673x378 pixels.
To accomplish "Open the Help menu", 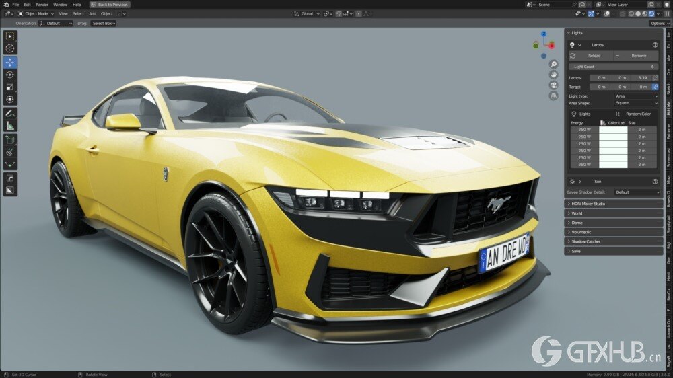I will point(77,5).
